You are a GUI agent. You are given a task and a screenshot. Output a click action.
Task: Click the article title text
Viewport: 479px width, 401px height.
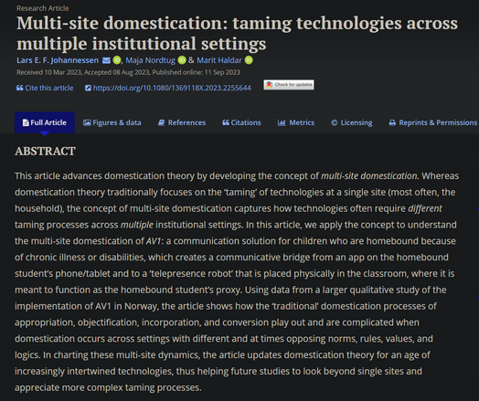tap(237, 33)
